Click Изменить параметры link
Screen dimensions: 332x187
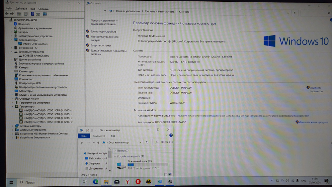[x=316, y=90]
